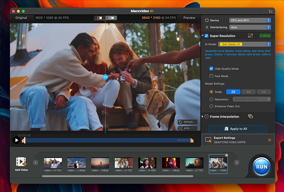The height and width of the screenshot is (192, 284).
Task: Click the trim end marker on the timeline
Action: pyautogui.click(x=192, y=140)
